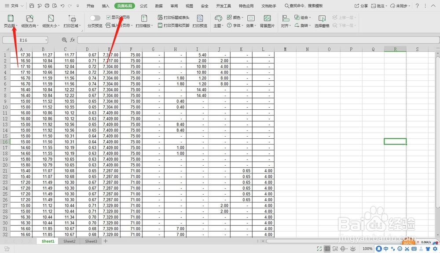The width and height of the screenshot is (440, 253).
Task: Click into the formula bar input field
Action: click(x=258, y=40)
